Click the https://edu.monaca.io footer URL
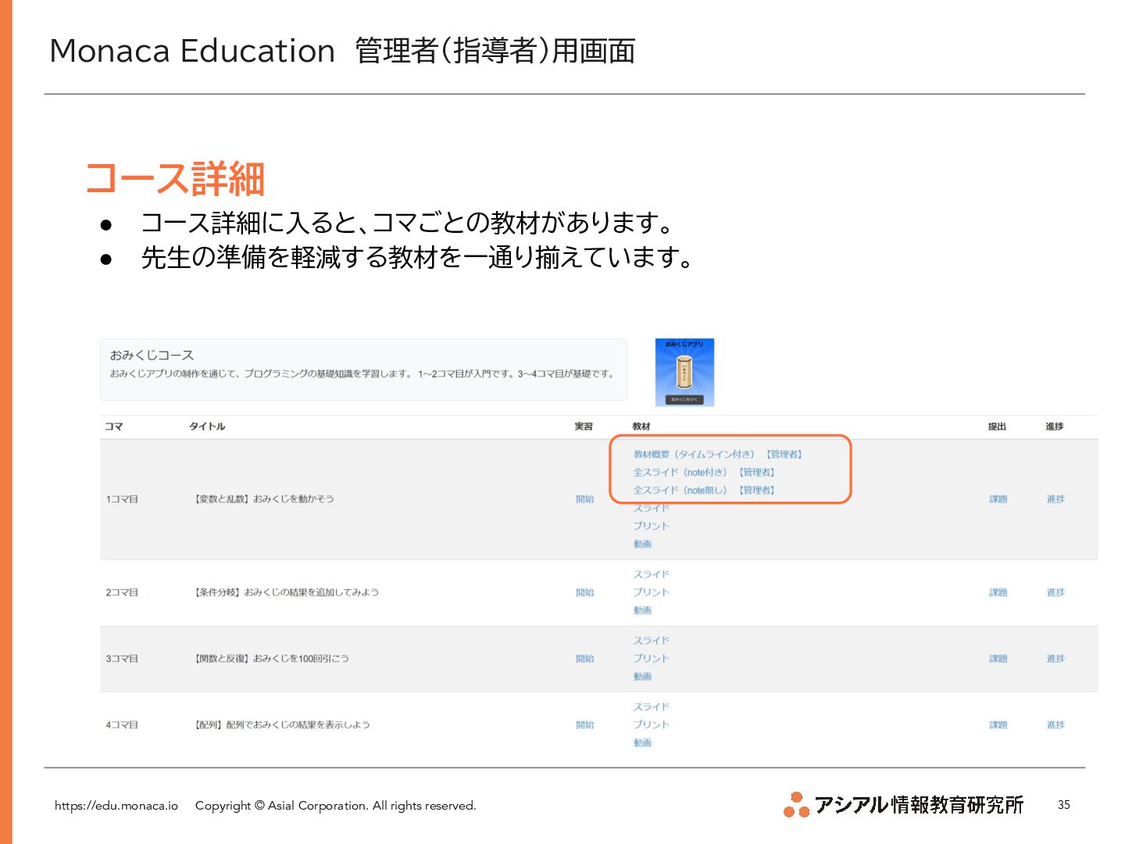 pyautogui.click(x=116, y=806)
